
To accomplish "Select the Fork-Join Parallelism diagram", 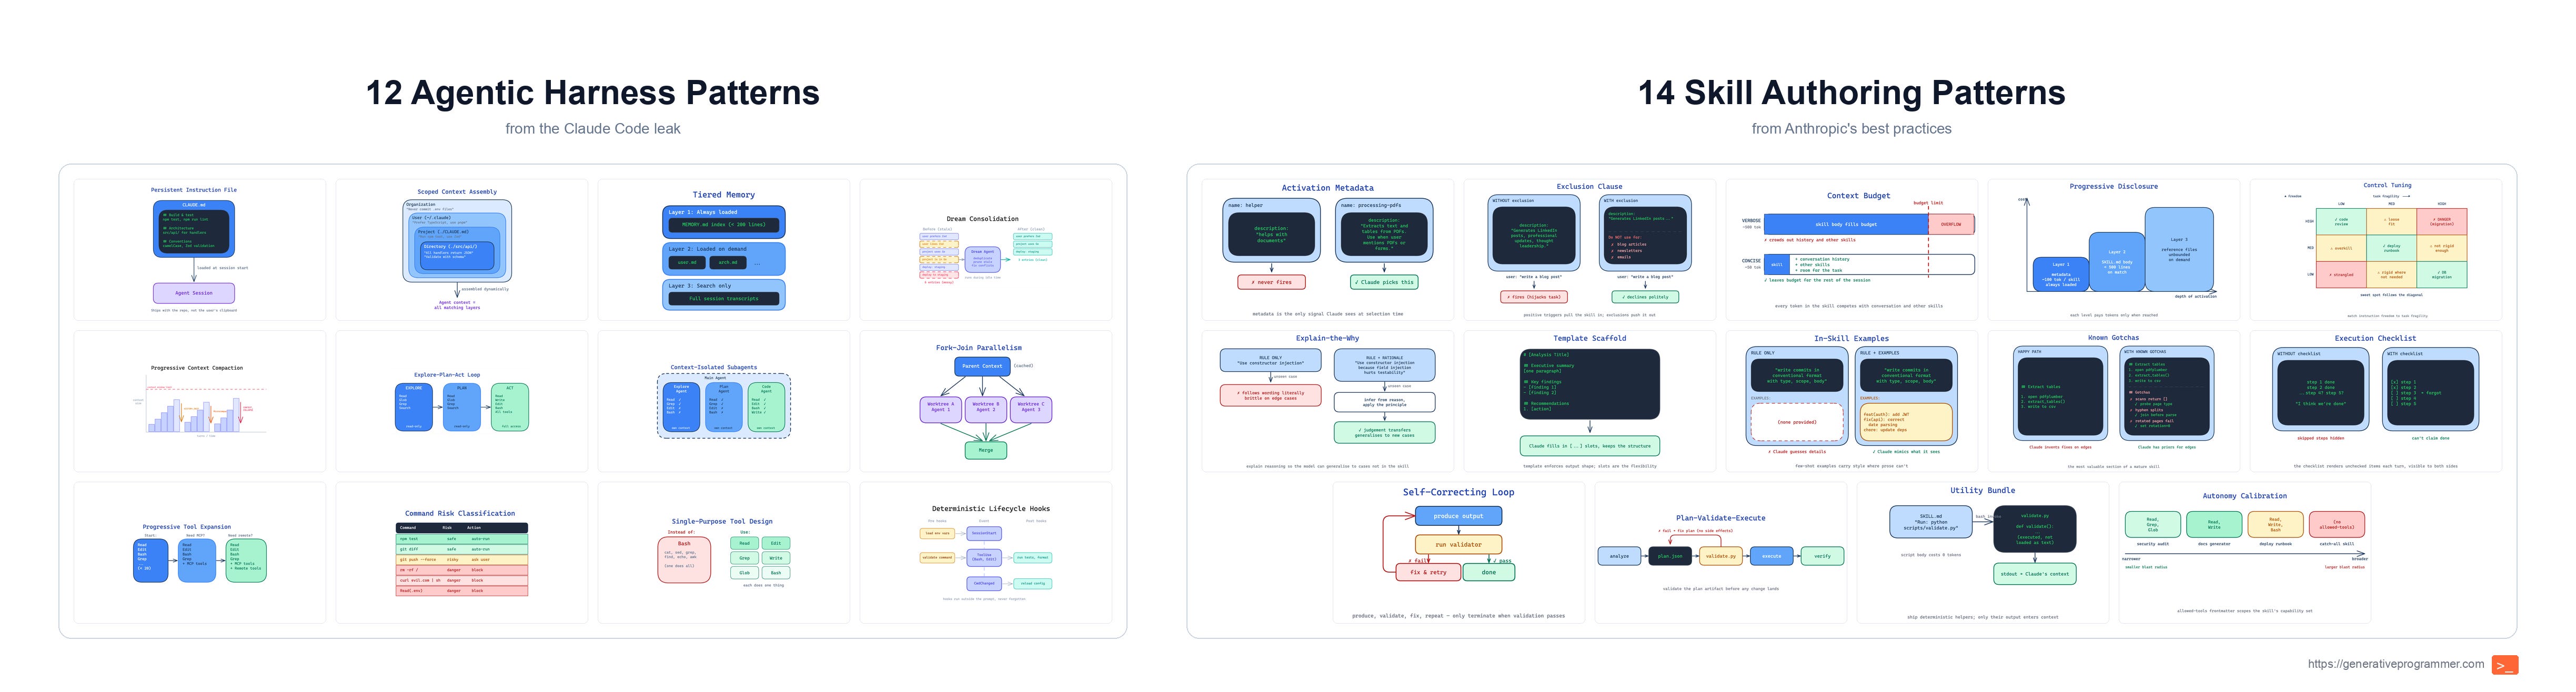I will (x=985, y=401).
